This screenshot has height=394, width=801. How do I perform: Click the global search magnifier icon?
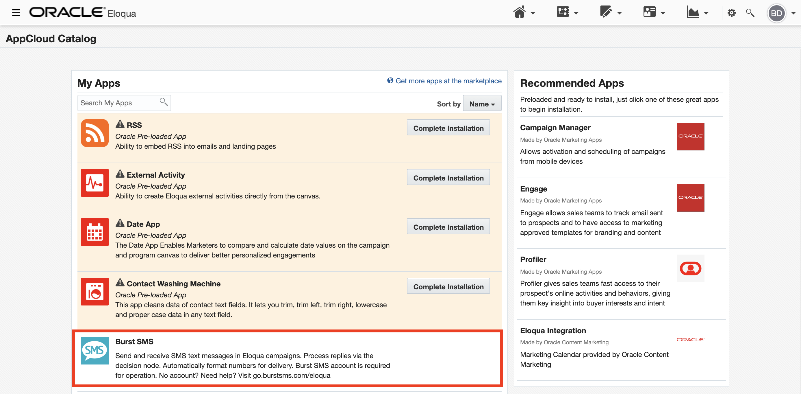(750, 13)
